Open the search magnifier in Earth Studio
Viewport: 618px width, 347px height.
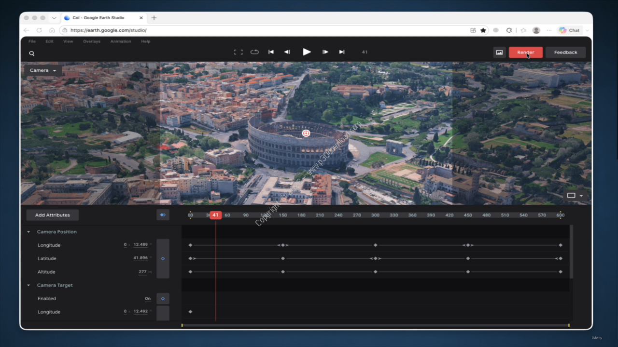(x=32, y=53)
